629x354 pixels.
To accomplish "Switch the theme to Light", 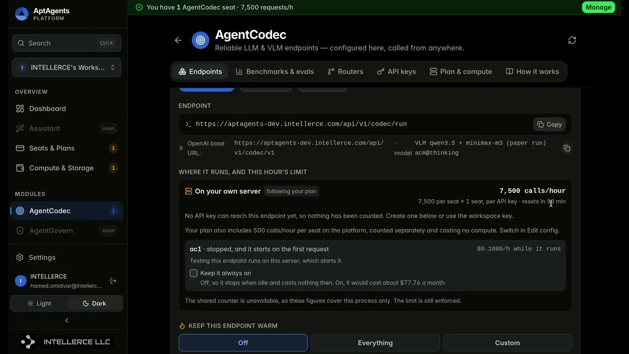I will tap(39, 303).
